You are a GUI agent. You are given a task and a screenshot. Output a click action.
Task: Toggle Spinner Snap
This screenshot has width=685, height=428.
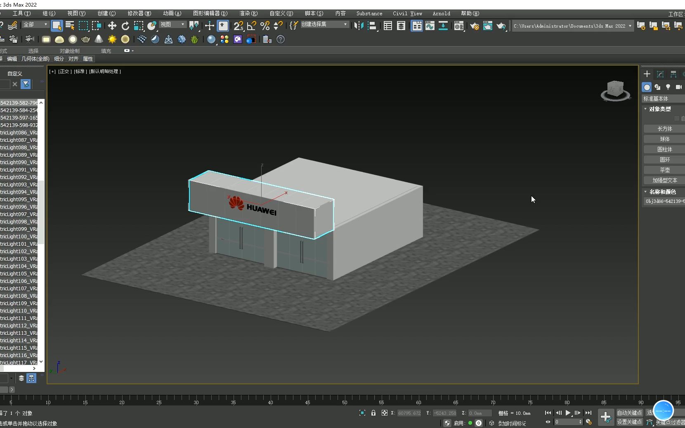click(x=278, y=26)
